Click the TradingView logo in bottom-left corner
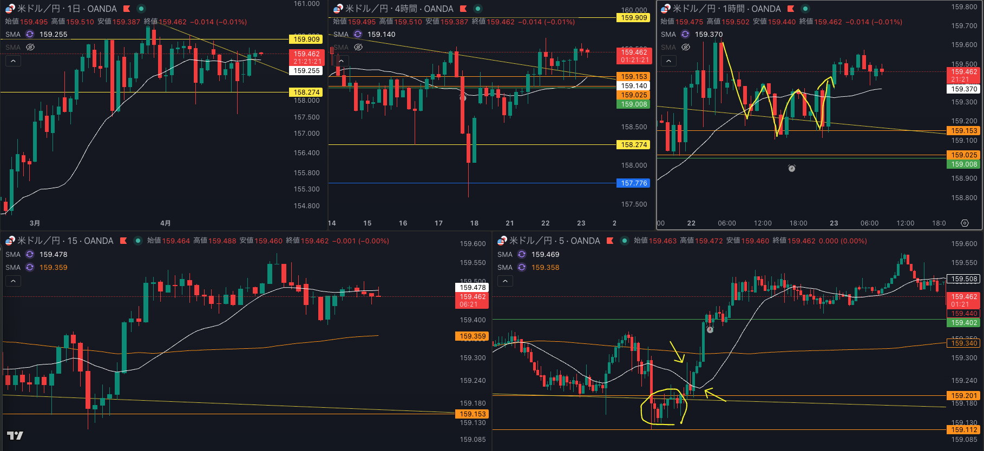Image resolution: width=984 pixels, height=451 pixels. pos(15,435)
